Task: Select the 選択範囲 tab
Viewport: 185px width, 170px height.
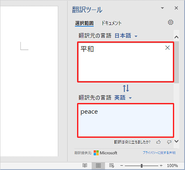Action: click(84, 23)
